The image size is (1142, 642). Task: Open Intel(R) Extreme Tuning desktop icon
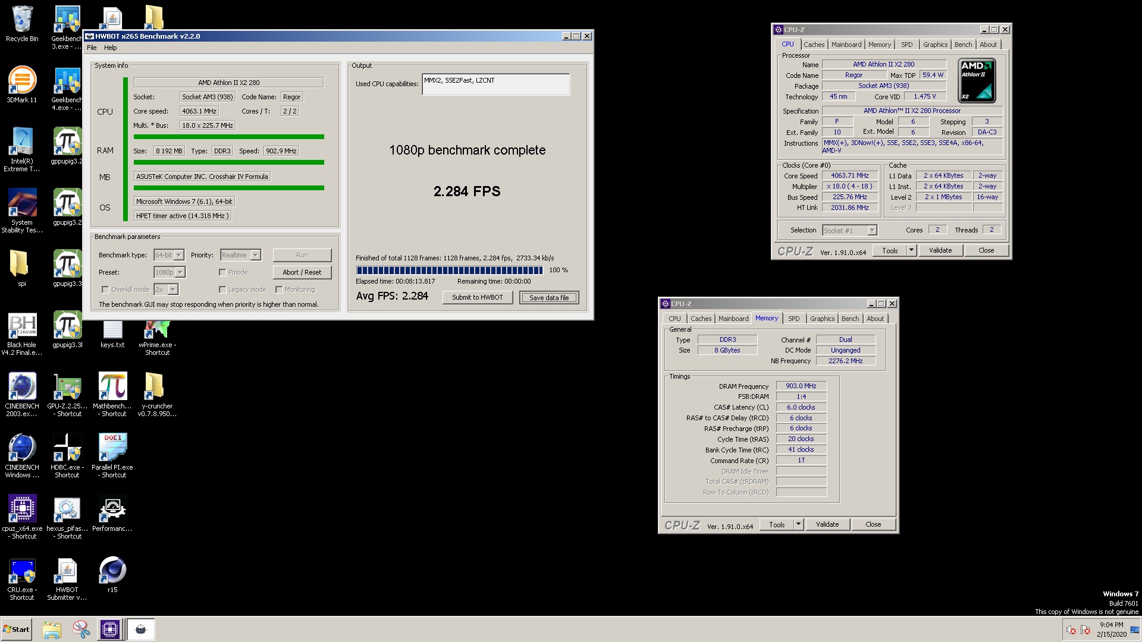(x=22, y=149)
